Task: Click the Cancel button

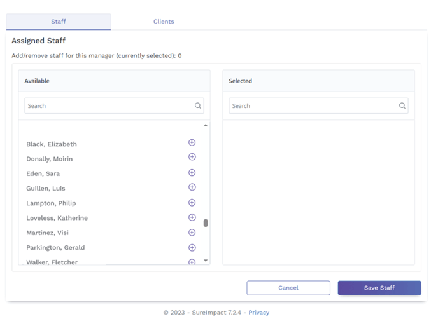Action: pyautogui.click(x=288, y=288)
